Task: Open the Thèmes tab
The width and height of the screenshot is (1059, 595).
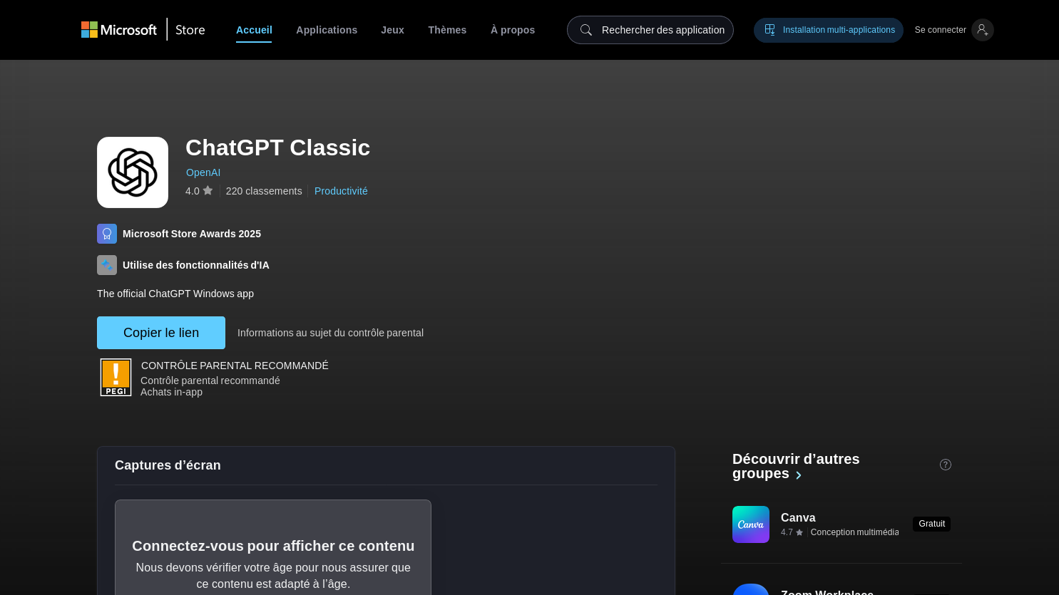Action: point(447,30)
